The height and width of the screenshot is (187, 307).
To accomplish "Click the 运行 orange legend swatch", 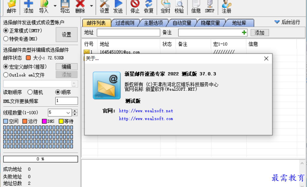I will click(25, 121).
